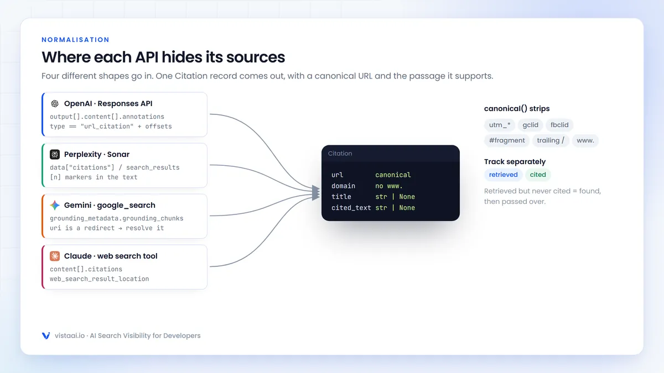Click the green 'cited' badge
The width and height of the screenshot is (664, 373).
tap(538, 175)
